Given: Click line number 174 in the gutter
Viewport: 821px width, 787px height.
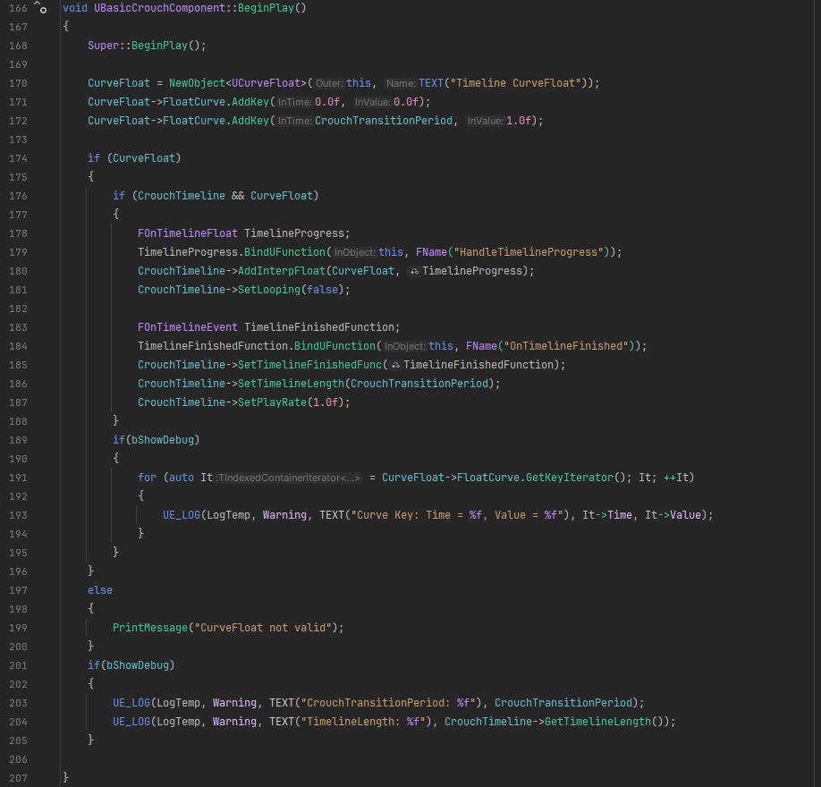Looking at the screenshot, I should pyautogui.click(x=16, y=158).
